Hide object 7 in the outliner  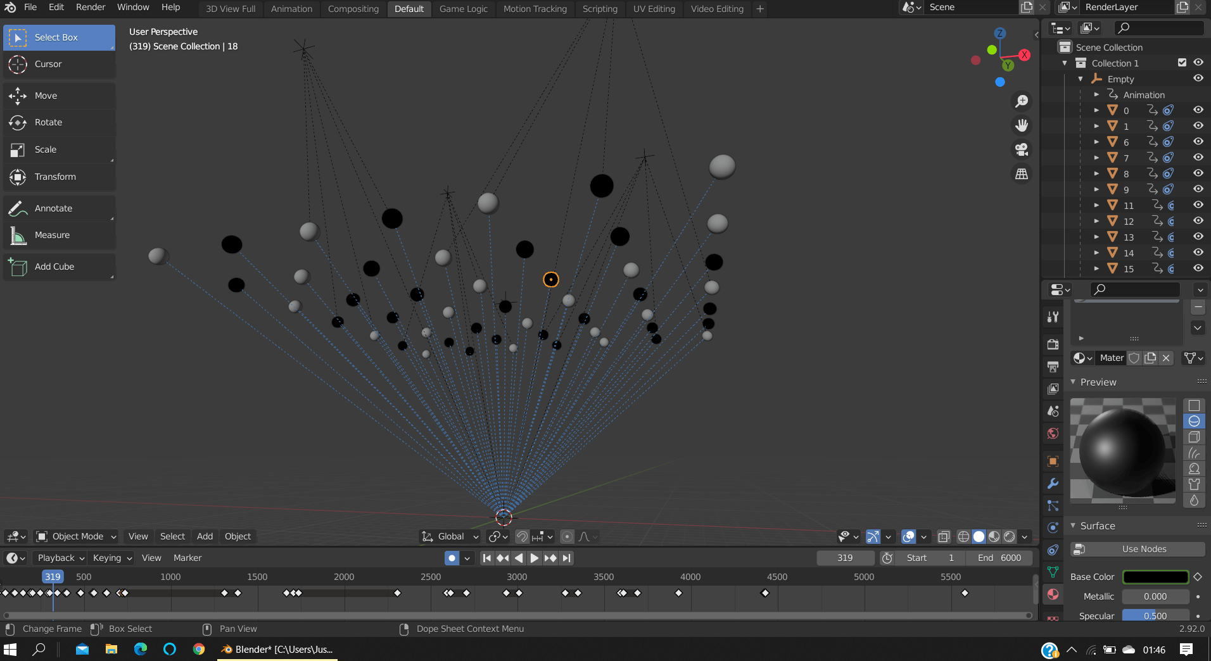pyautogui.click(x=1198, y=158)
